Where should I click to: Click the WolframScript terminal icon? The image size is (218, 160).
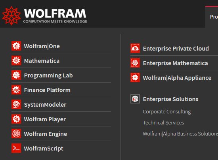pos(16,148)
